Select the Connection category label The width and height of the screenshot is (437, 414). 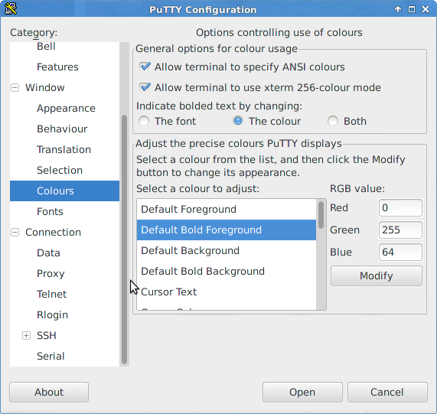[x=53, y=232]
